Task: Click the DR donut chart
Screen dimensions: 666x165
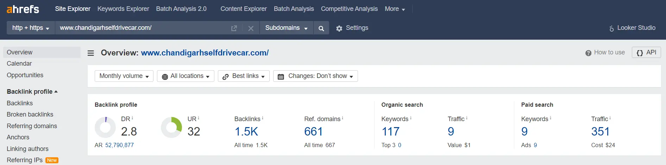Action: [105, 127]
